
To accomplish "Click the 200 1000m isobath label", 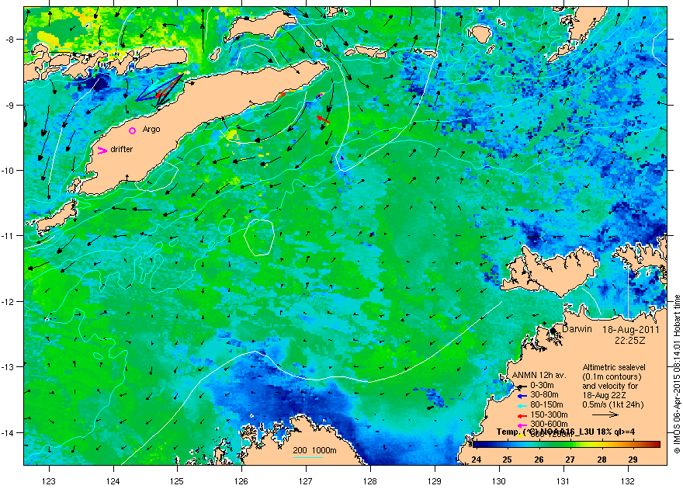I will pos(314,451).
